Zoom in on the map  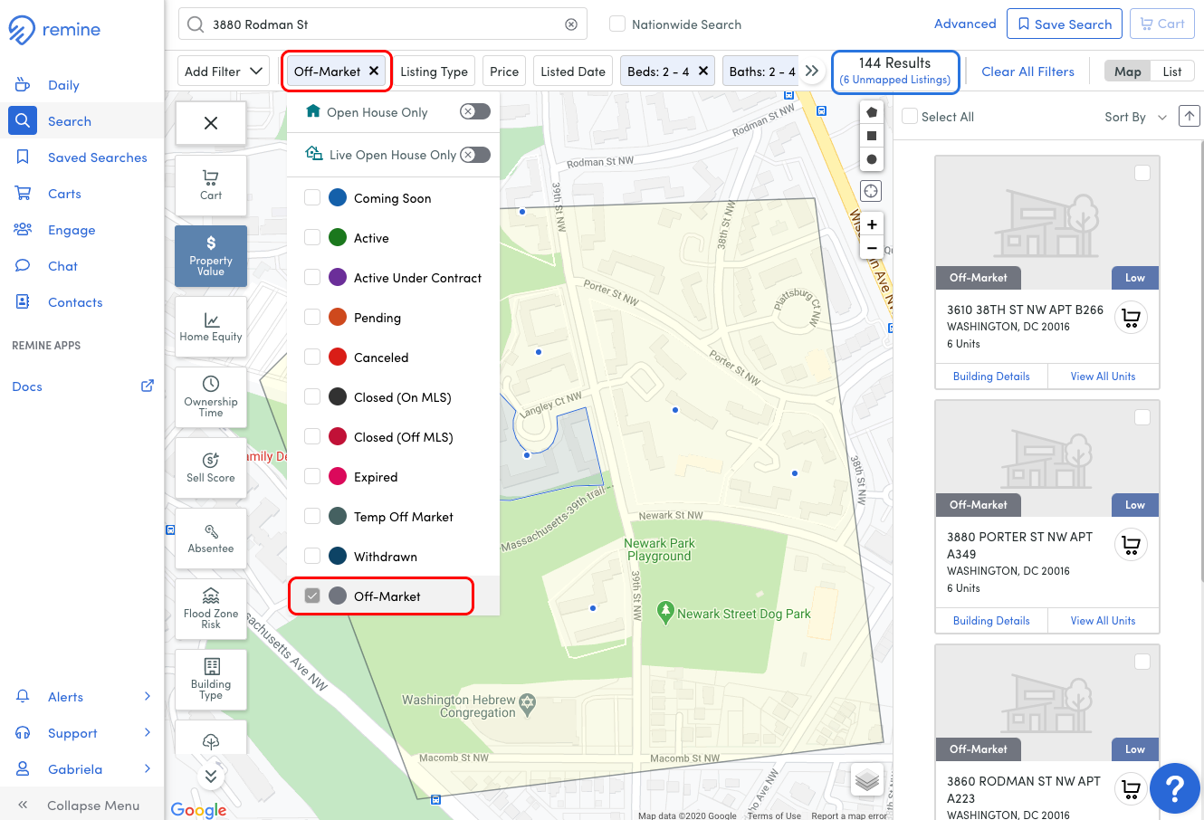871,224
